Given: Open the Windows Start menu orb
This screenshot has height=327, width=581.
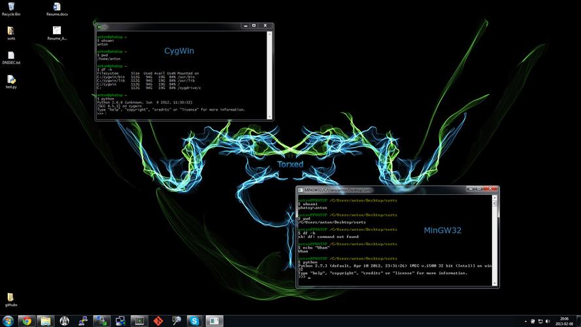Looking at the screenshot, I should (x=8, y=321).
